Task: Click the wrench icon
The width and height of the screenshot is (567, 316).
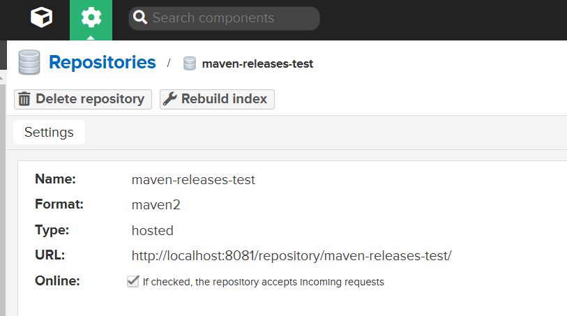Action: [169, 98]
